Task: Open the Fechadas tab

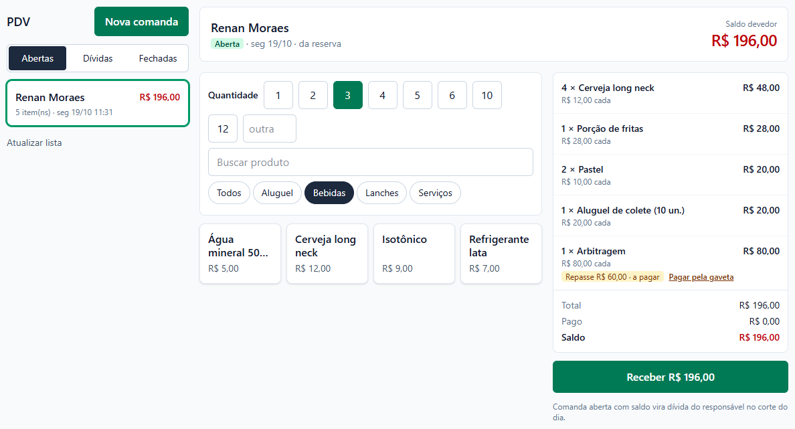Action: [x=158, y=58]
